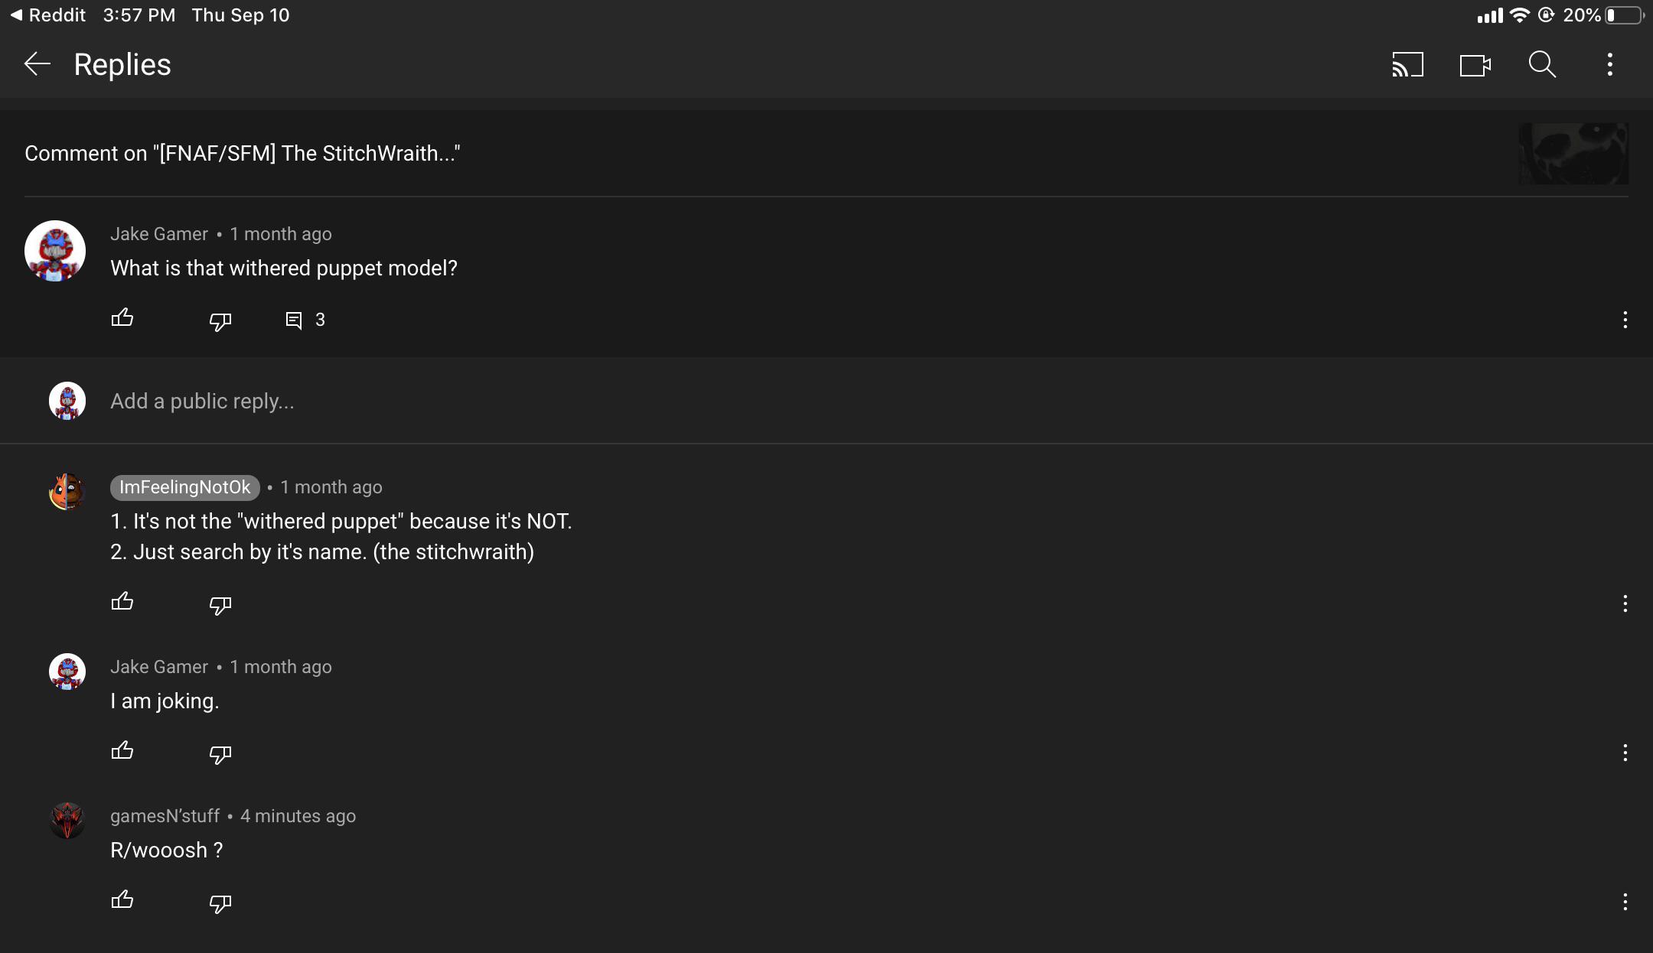Open the top bar three-dot menu

(1610, 64)
